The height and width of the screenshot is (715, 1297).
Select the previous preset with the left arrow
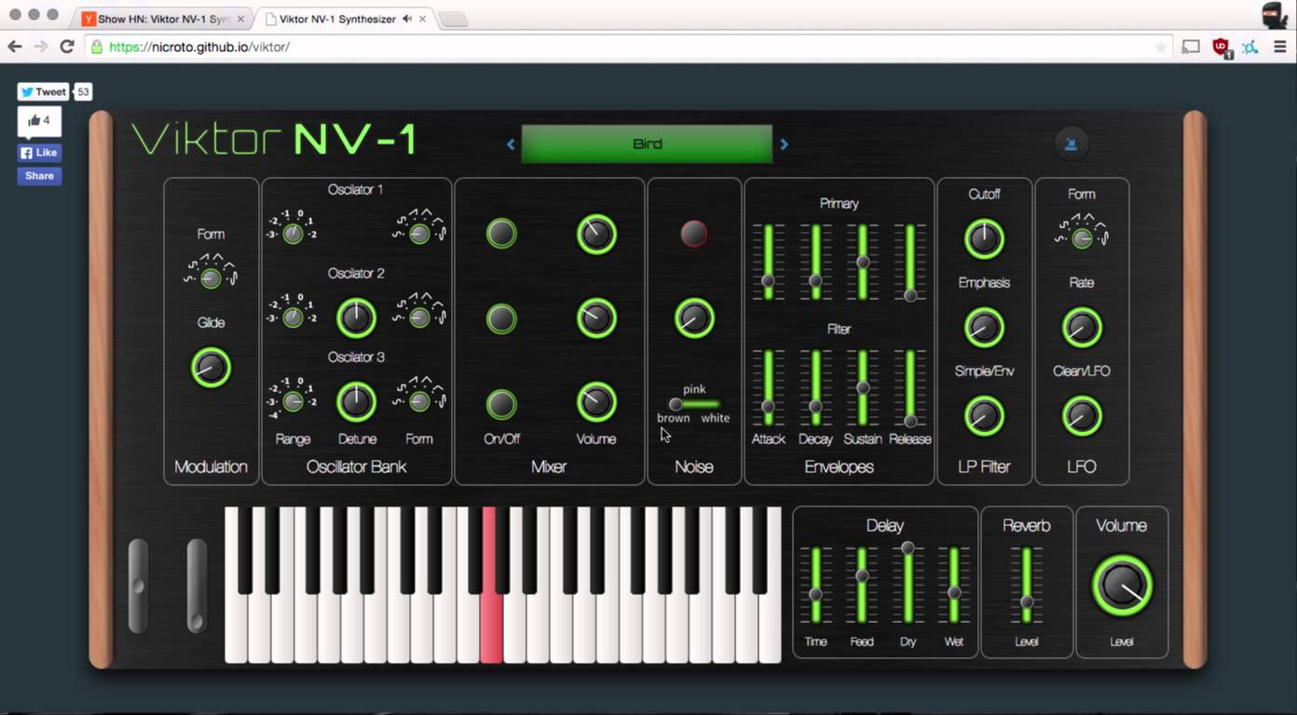coord(511,144)
